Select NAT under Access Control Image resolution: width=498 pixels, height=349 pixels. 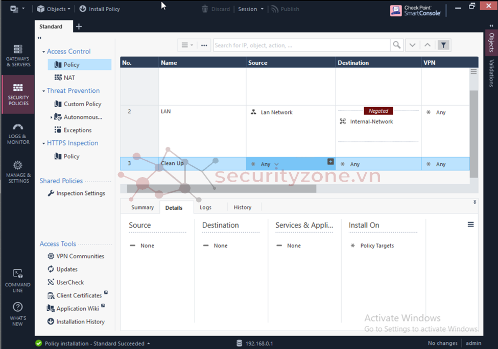pyautogui.click(x=65, y=78)
